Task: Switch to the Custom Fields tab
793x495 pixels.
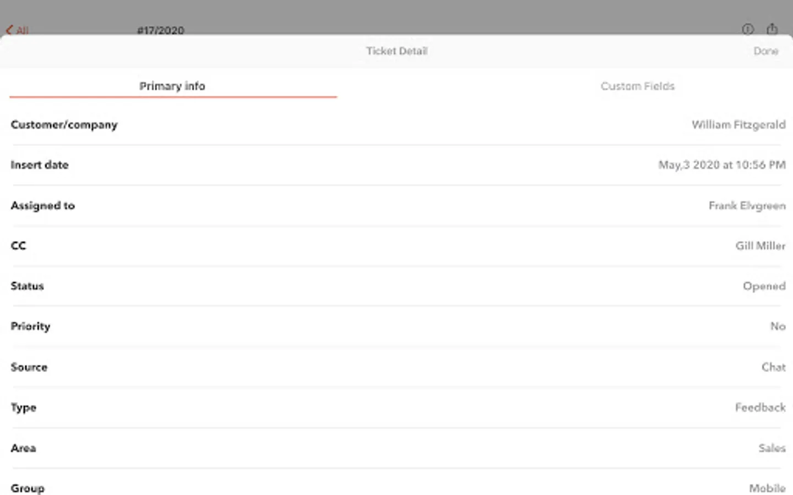Action: tap(637, 86)
